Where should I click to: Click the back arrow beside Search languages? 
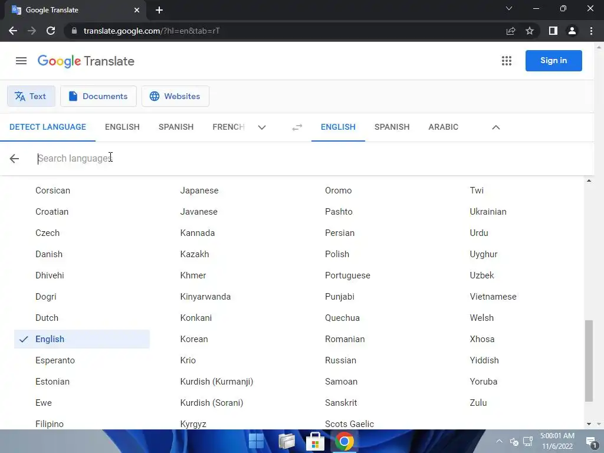(x=14, y=158)
